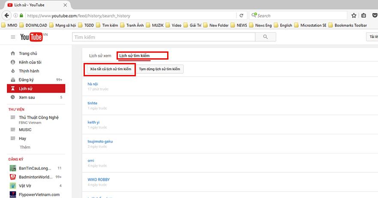The width and height of the screenshot is (378, 198).
Task: Click Tạm dừng lịch sử tìm kiếm button
Action: [x=159, y=69]
